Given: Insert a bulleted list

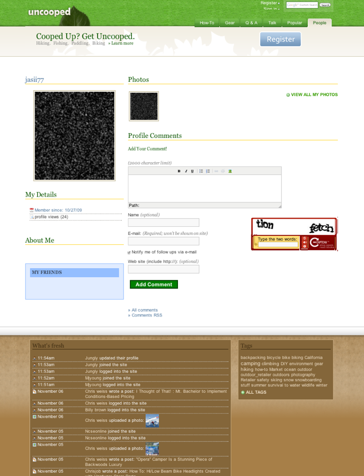Looking at the screenshot, I should (x=201, y=171).
